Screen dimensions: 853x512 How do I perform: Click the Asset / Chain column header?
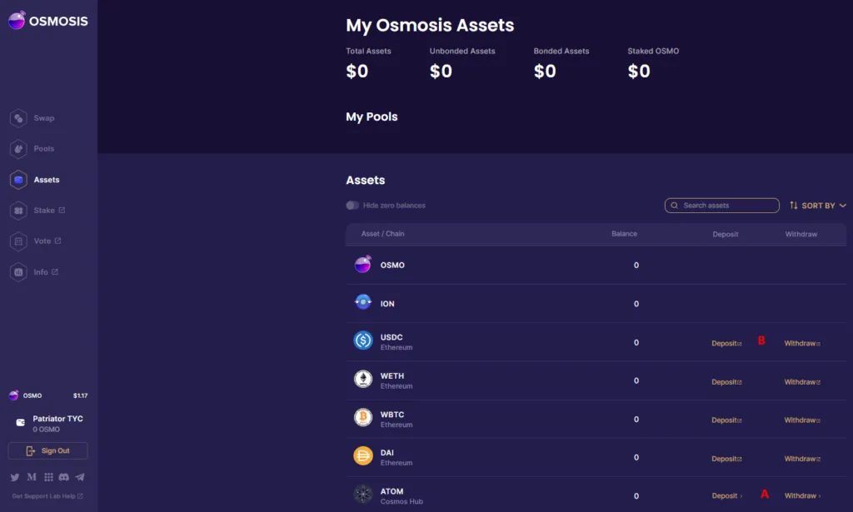383,234
